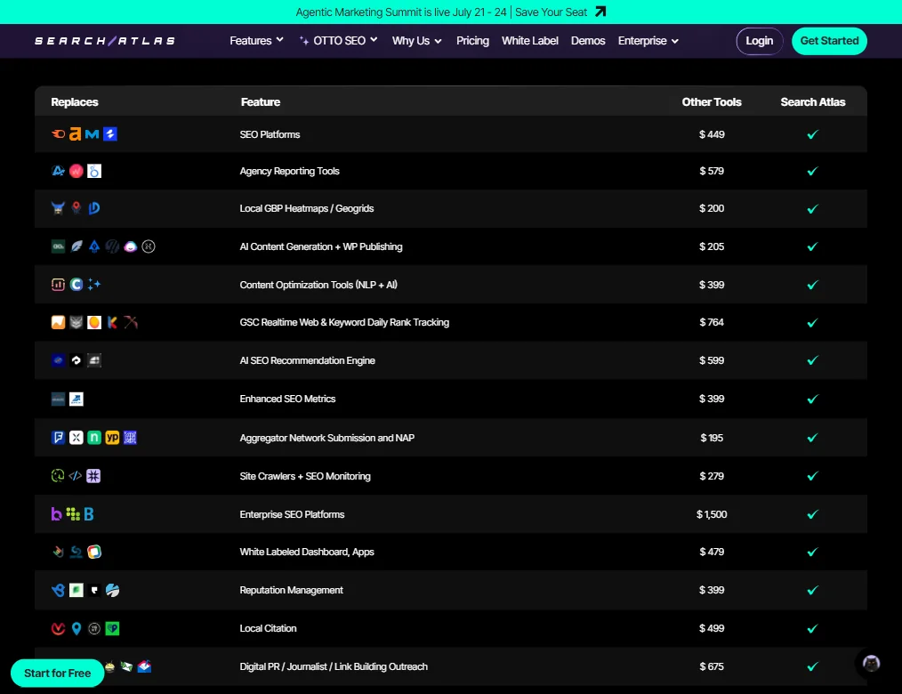Click the blue lightning bolt logo in SEO Platforms row
This screenshot has width=902, height=694.
coord(110,134)
